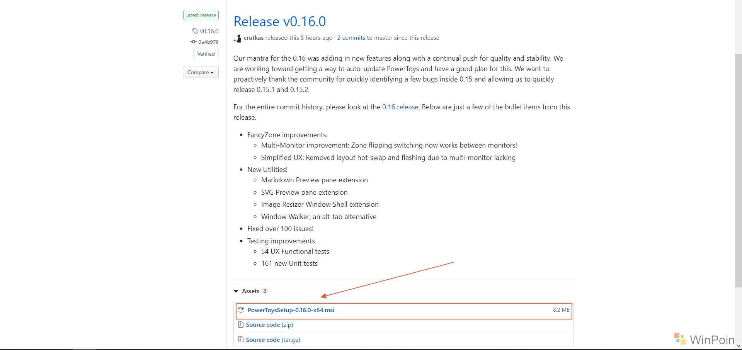
Task: Click the archive icon for Source code (tar.gz)
Action: coord(241,340)
